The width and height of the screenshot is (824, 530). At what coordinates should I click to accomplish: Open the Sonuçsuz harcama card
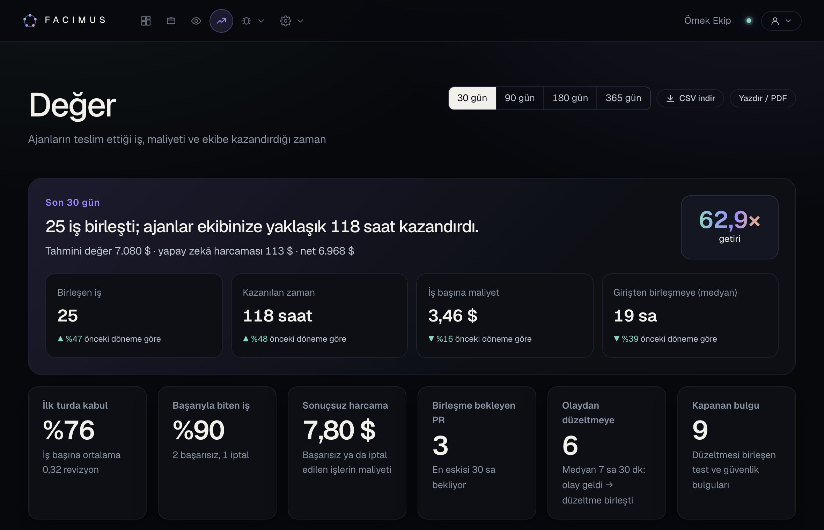(347, 453)
